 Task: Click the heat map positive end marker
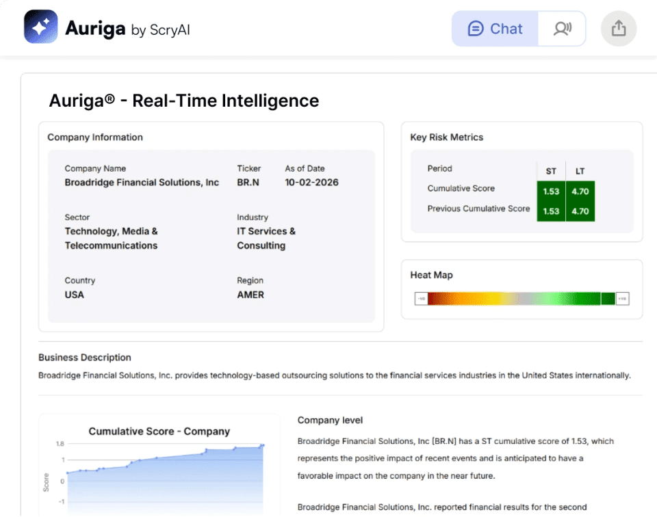click(623, 298)
